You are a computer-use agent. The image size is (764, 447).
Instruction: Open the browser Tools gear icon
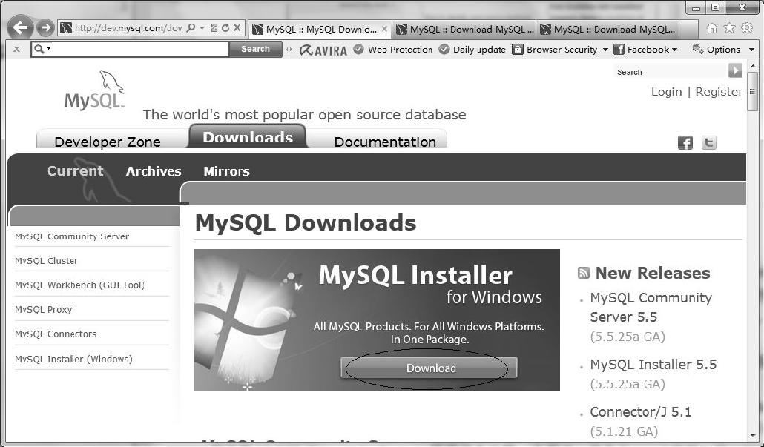(747, 27)
